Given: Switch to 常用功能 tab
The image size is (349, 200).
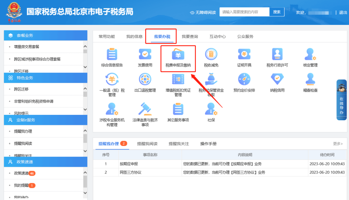Looking at the screenshot, I should click(107, 37).
